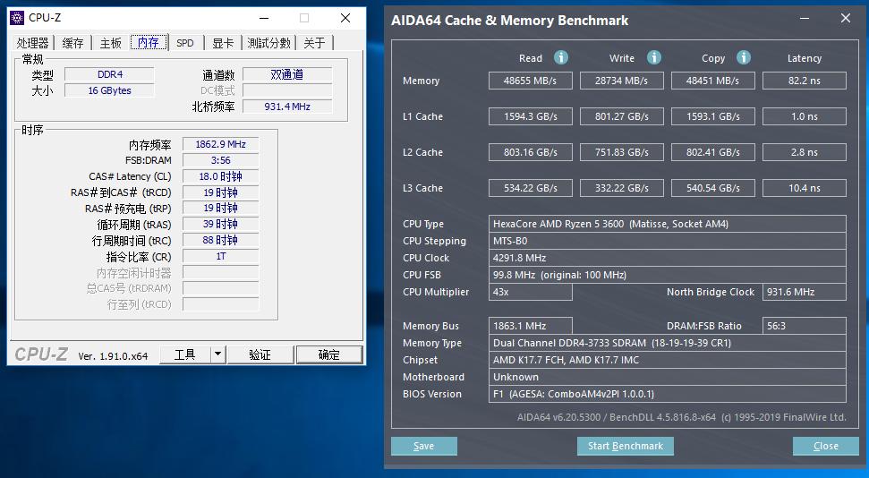Image resolution: width=869 pixels, height=478 pixels.
Task: Click the Memory Type DDR4-3733 field
Action: point(668,343)
